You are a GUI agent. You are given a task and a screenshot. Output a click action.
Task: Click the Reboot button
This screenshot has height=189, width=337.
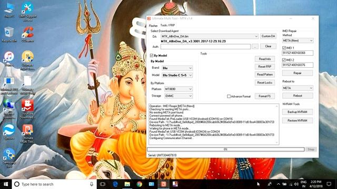tap(298, 96)
